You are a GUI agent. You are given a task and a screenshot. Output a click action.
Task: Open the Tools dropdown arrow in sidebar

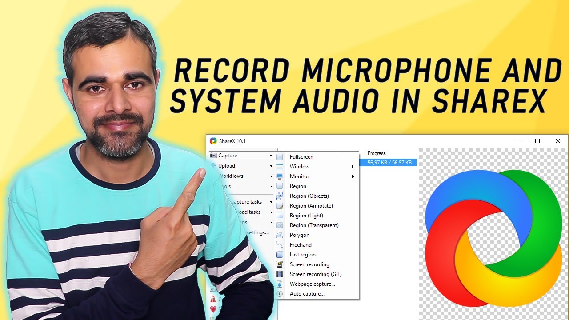pos(271,187)
